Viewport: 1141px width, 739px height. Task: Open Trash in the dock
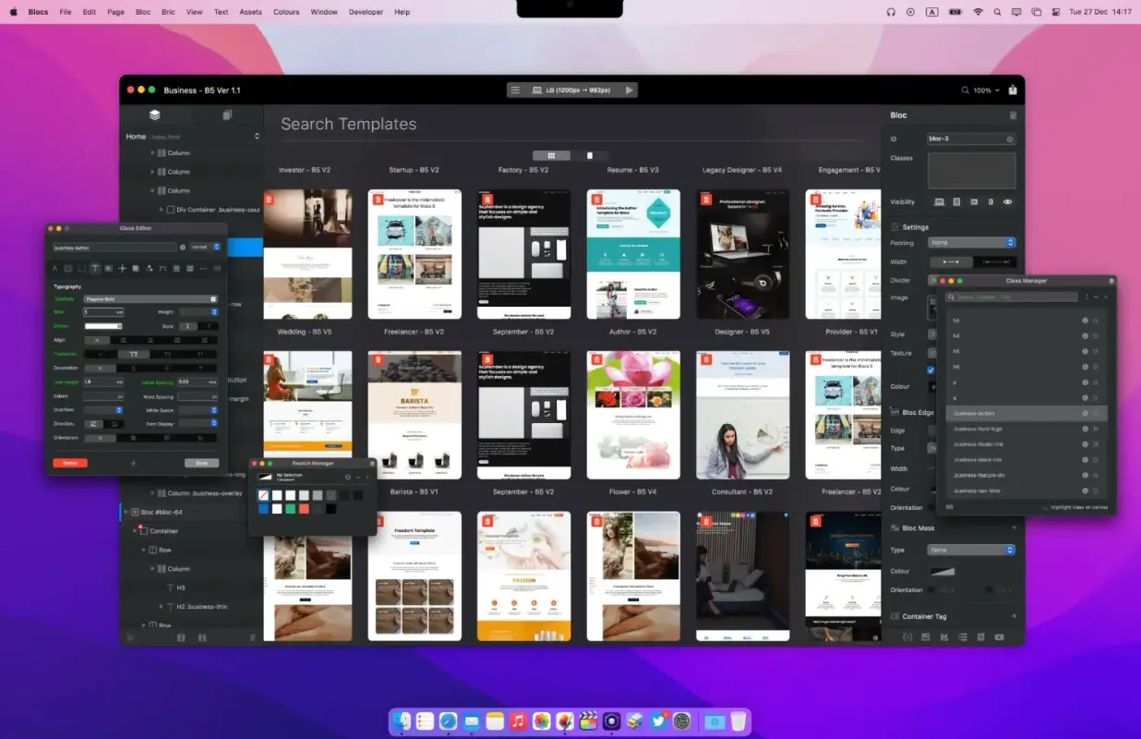point(739,721)
